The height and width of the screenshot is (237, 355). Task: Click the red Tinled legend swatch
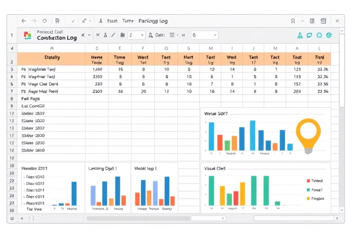click(308, 181)
